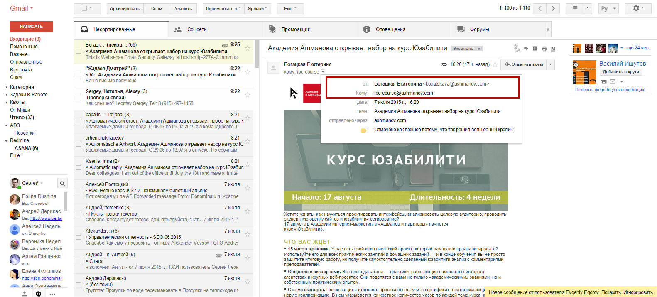Select the Жадаев Дмитрий conversation checkbox
Image resolution: width=657 pixels, height=297 pixels.
pyautogui.click(x=78, y=75)
